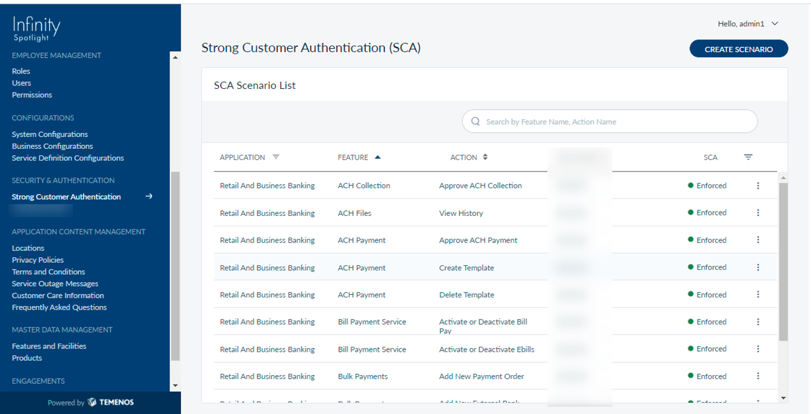Open three-dot menu for Delete Template row
Image resolution: width=811 pixels, height=414 pixels.
(758, 294)
